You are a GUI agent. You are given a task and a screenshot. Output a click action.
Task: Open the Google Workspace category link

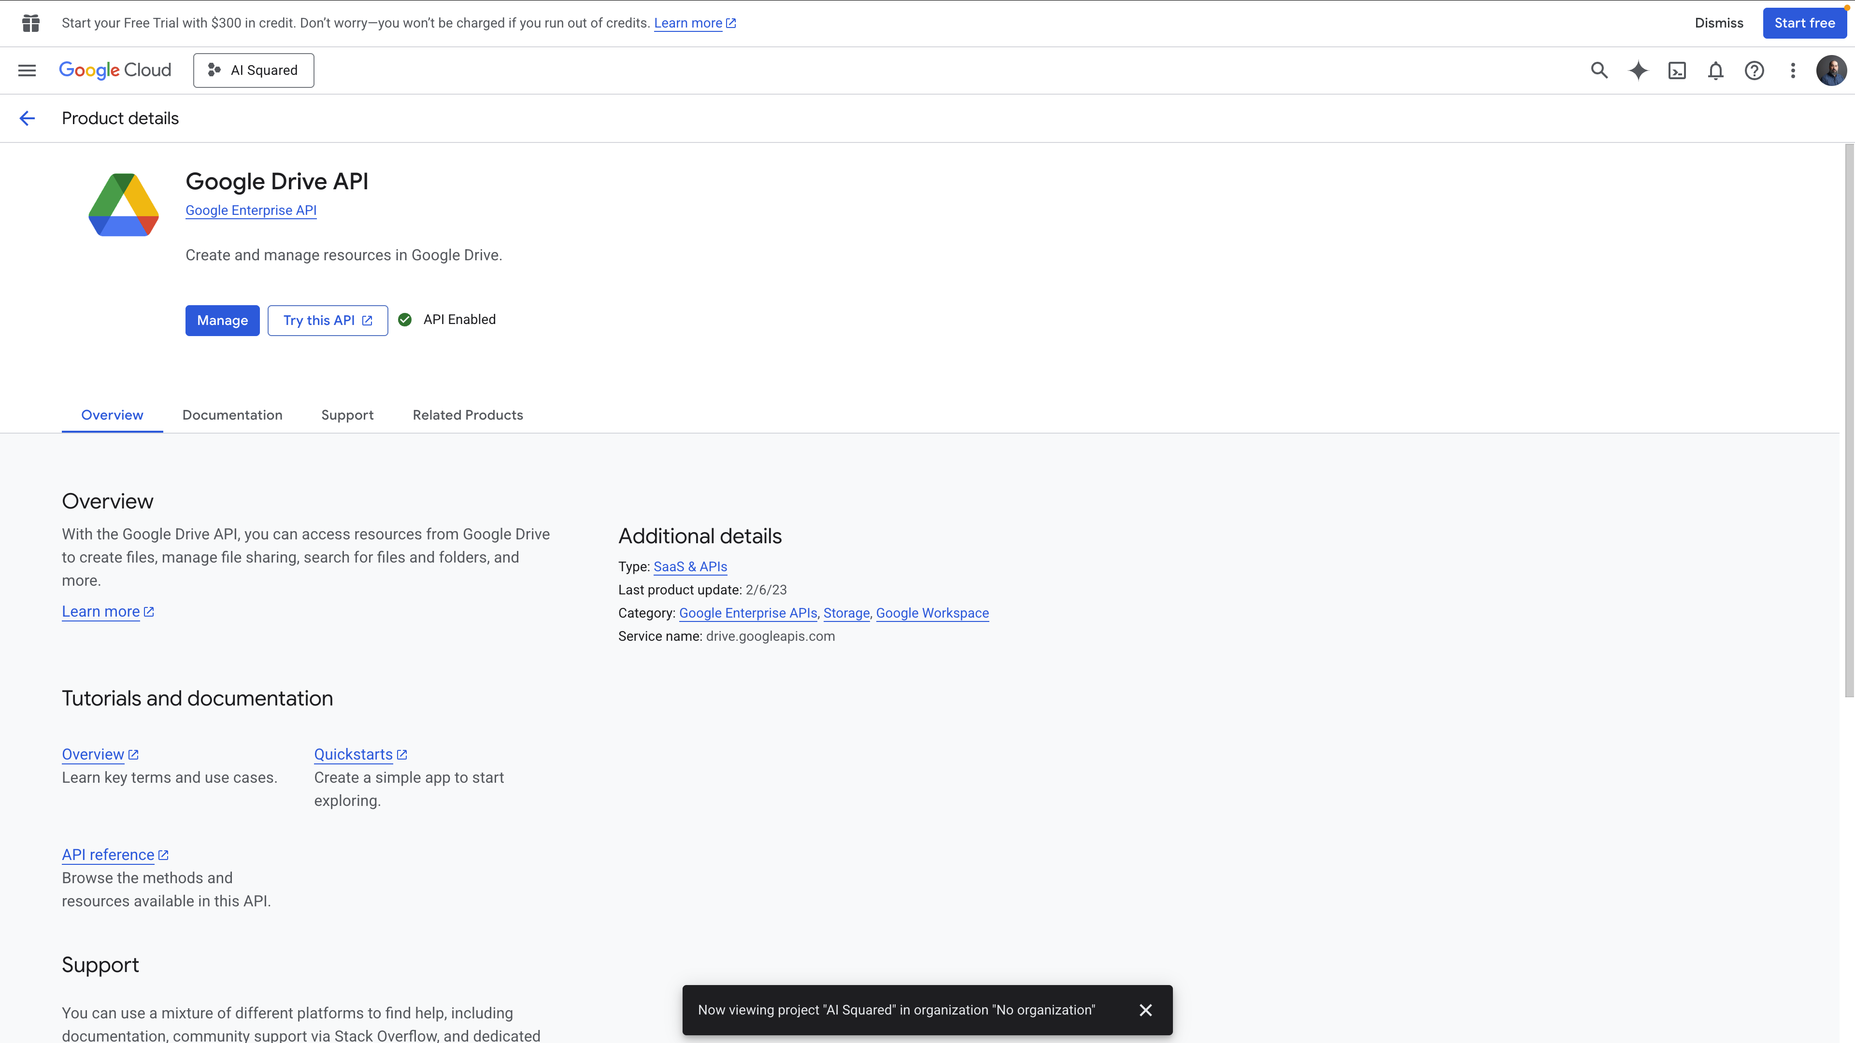[x=932, y=613]
